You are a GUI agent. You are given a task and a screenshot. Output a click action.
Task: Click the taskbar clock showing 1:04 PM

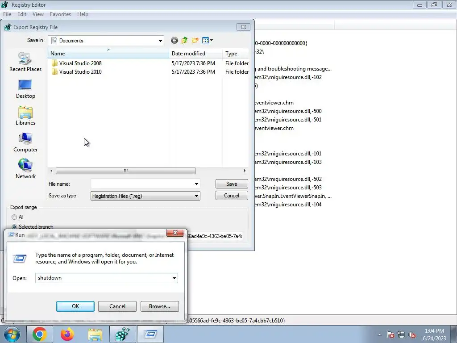pos(434,335)
